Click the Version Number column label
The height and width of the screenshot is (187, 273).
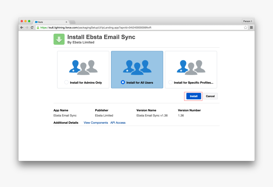point(189,110)
